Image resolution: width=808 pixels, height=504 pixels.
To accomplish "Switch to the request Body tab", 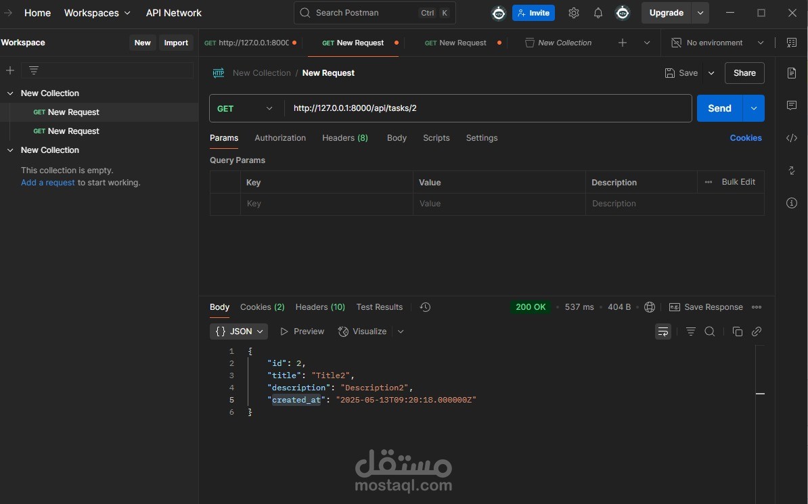I will [397, 137].
